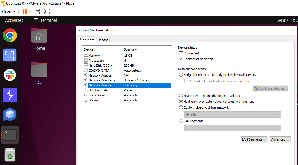Enter full screen mode via toolbar icon
Viewport: 298px width, 165px height.
click(x=47, y=11)
